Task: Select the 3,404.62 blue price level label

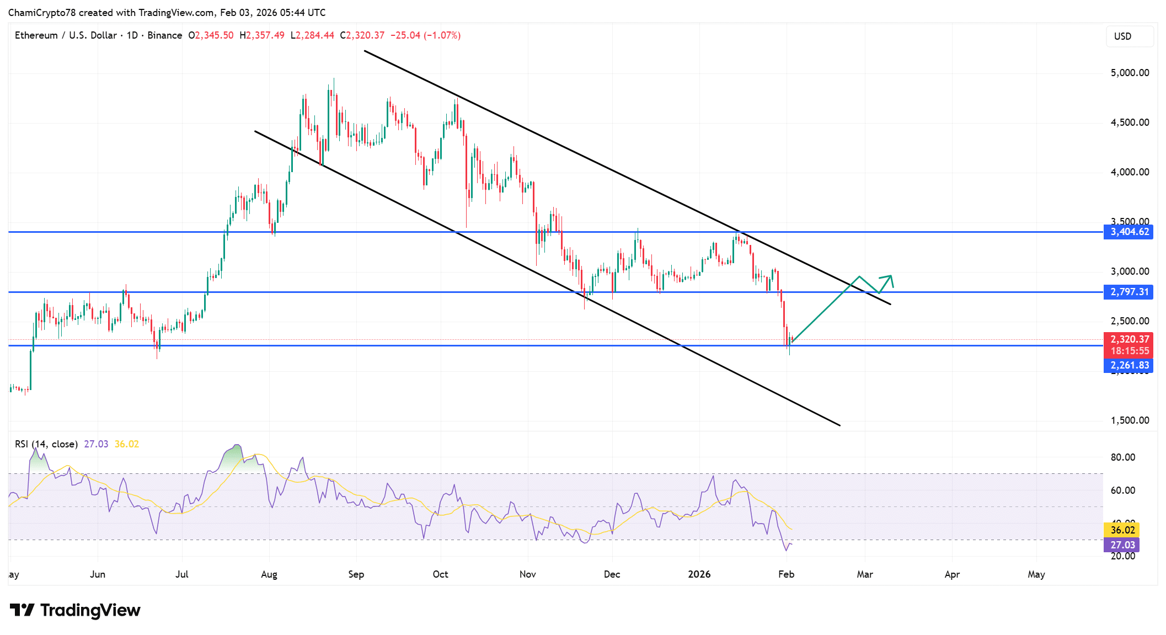Action: tap(1130, 232)
